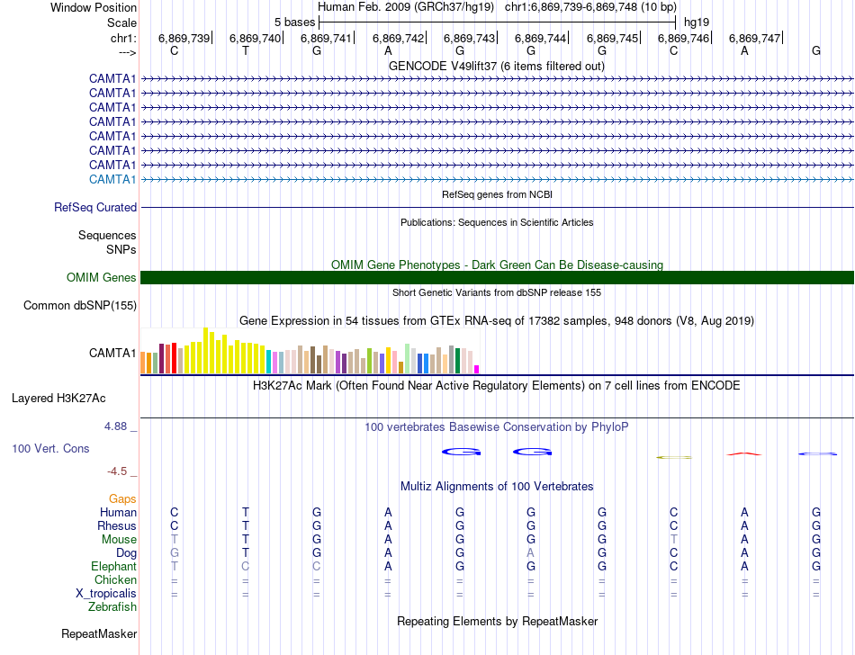This screenshot has width=855, height=655.
Task: Click the Zebrafish species row label
Action: [x=113, y=606]
